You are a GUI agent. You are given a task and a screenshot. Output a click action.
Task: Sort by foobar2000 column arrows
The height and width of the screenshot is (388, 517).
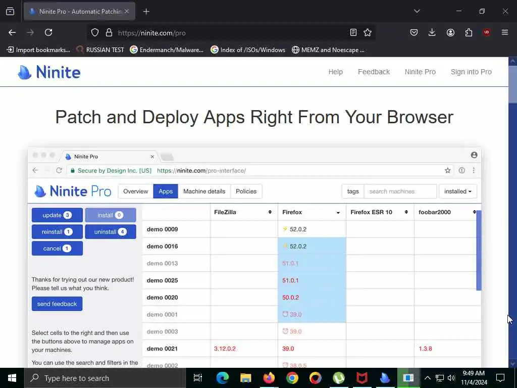pos(475,212)
